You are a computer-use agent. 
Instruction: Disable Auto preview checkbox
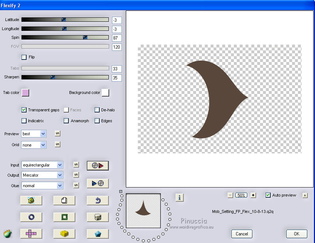pos(268,195)
